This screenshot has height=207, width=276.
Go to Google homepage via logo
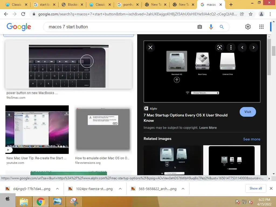pos(19,27)
